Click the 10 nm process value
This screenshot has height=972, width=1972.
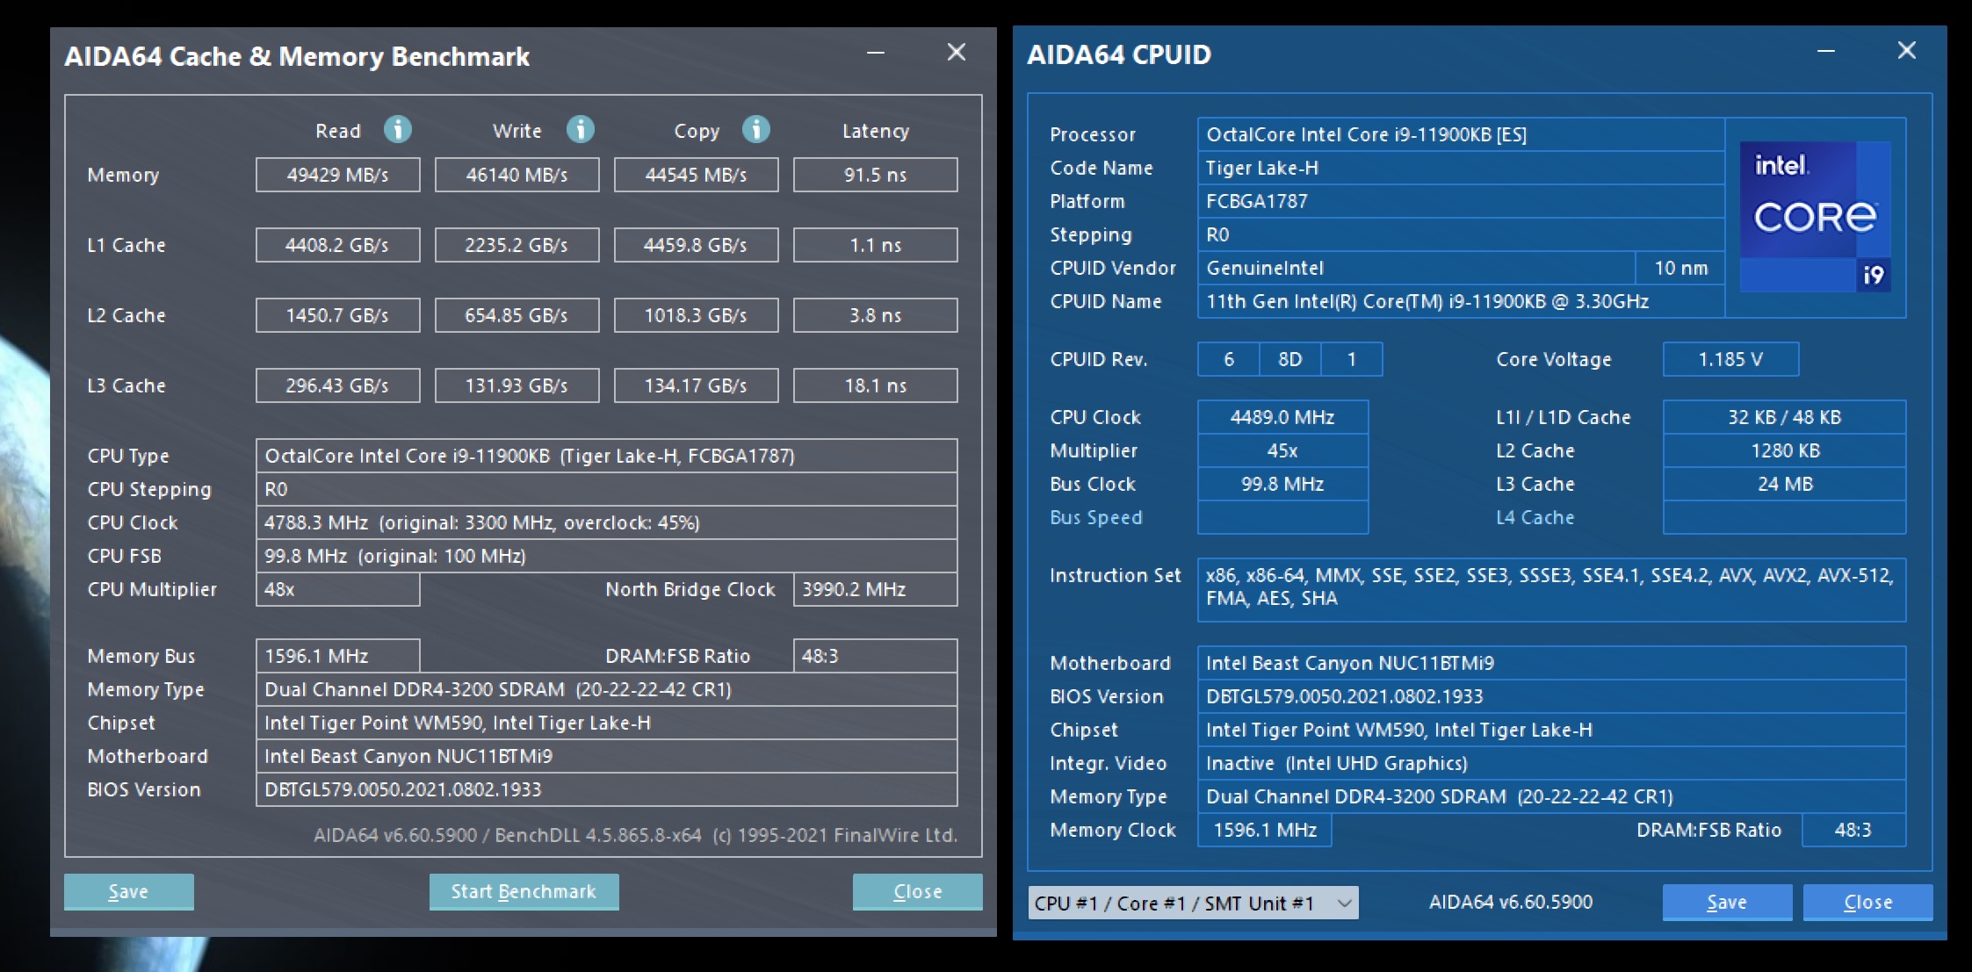(x=1680, y=268)
